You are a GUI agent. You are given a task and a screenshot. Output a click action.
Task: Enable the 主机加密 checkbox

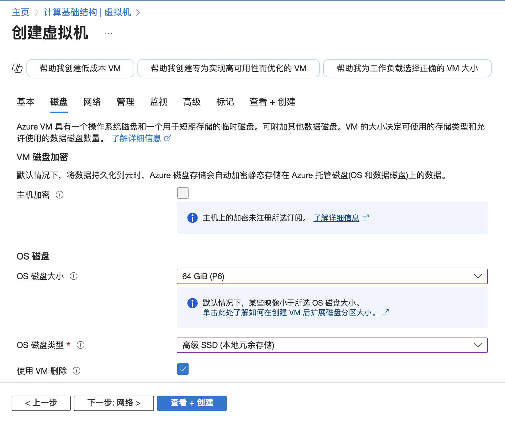point(183,193)
